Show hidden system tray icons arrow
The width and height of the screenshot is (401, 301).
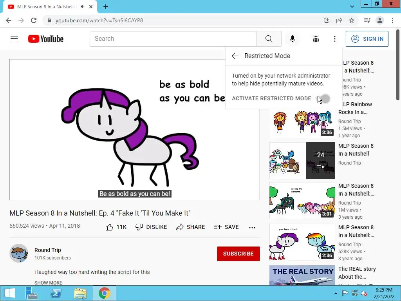tap(336, 293)
